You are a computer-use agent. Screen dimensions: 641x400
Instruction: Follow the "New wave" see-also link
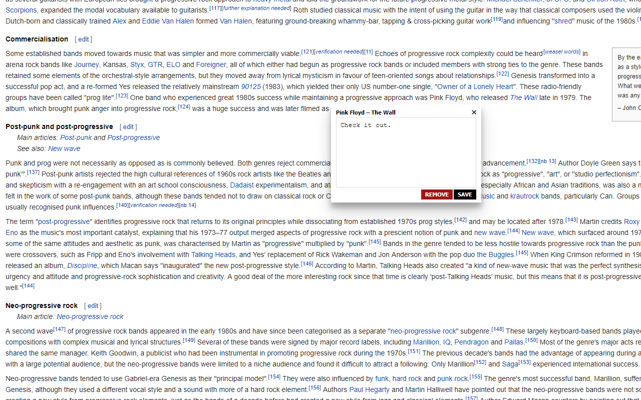point(64,148)
